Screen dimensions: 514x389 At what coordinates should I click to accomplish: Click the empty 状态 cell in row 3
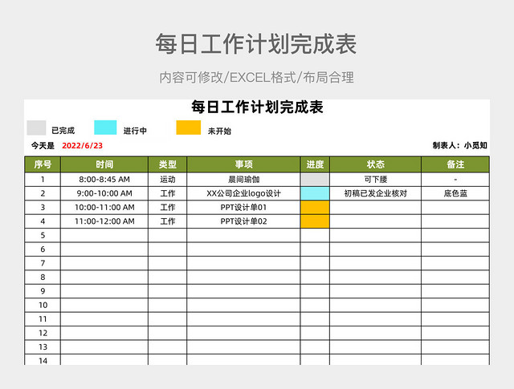point(375,207)
